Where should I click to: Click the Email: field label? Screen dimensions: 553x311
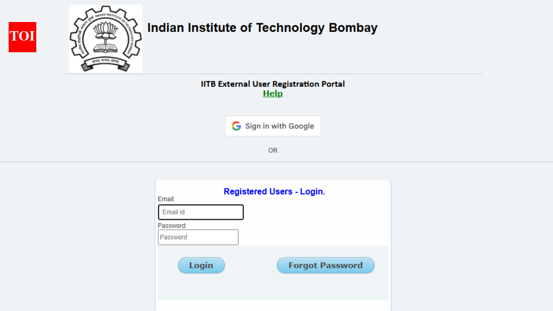[x=166, y=199]
